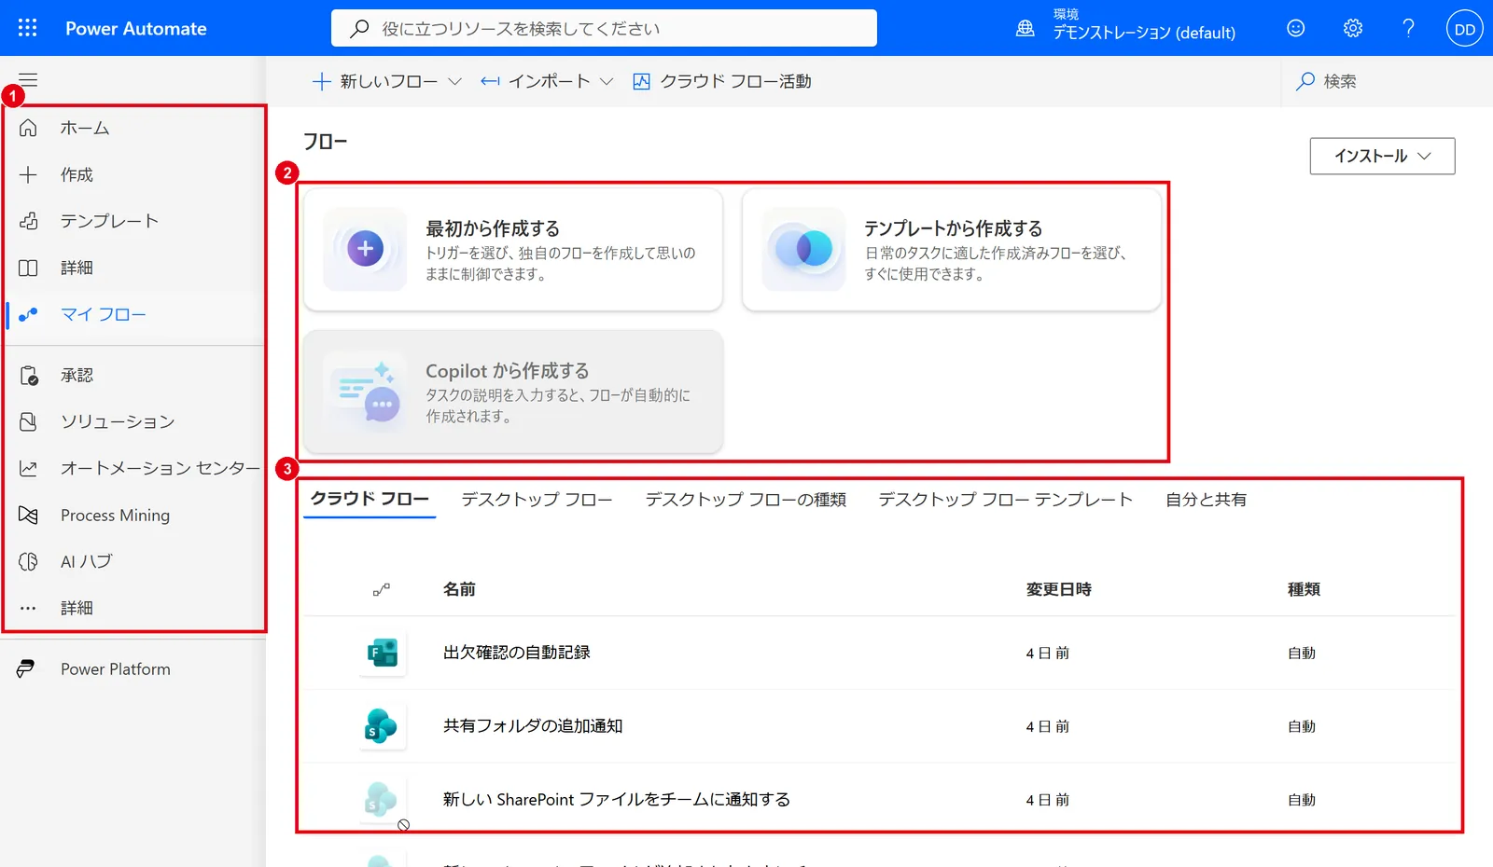The width and height of the screenshot is (1493, 867).
Task: Switch to デスクトップ フローの種類 tab
Action: (746, 500)
